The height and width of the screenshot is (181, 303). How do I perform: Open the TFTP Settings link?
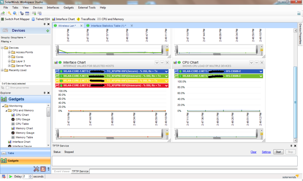click(266, 152)
